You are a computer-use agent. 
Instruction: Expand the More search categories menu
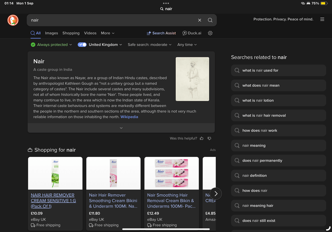click(108, 33)
